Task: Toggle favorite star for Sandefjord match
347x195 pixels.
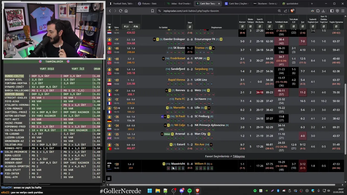Action: click(x=109, y=69)
